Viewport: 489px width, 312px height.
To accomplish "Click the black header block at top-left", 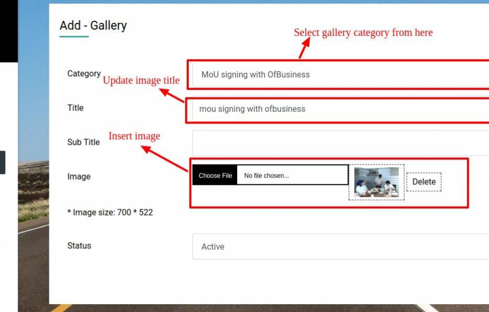I will 8,31.
